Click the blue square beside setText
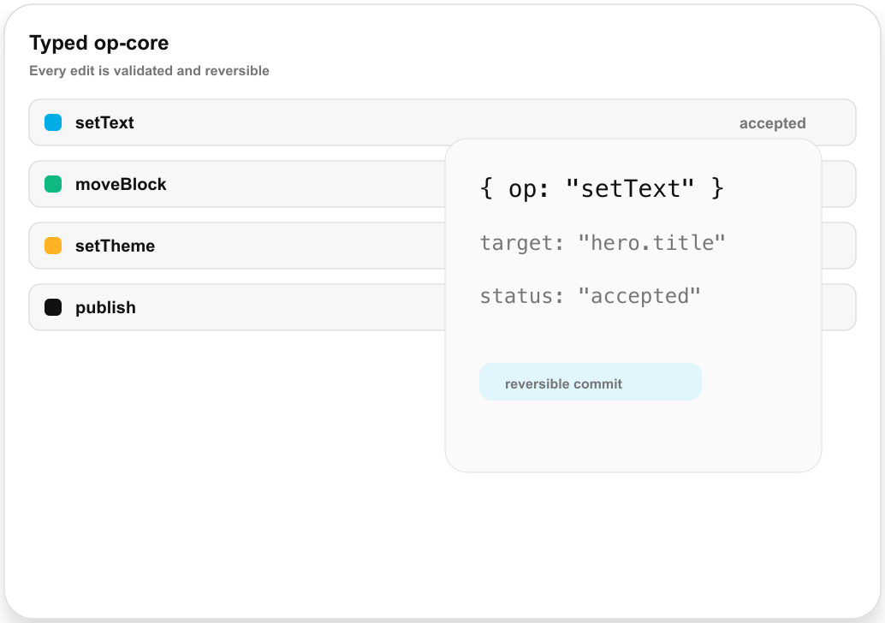The height and width of the screenshot is (623, 885). [53, 122]
